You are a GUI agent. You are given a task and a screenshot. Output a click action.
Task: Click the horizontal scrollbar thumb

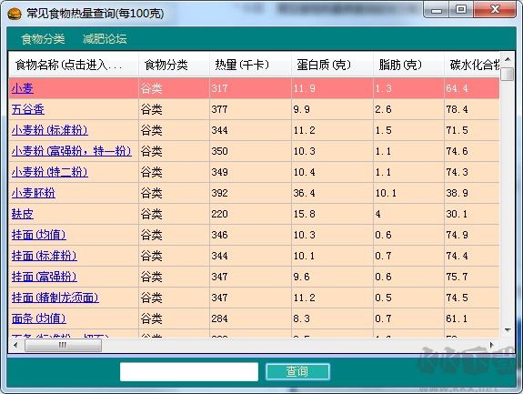63,345
